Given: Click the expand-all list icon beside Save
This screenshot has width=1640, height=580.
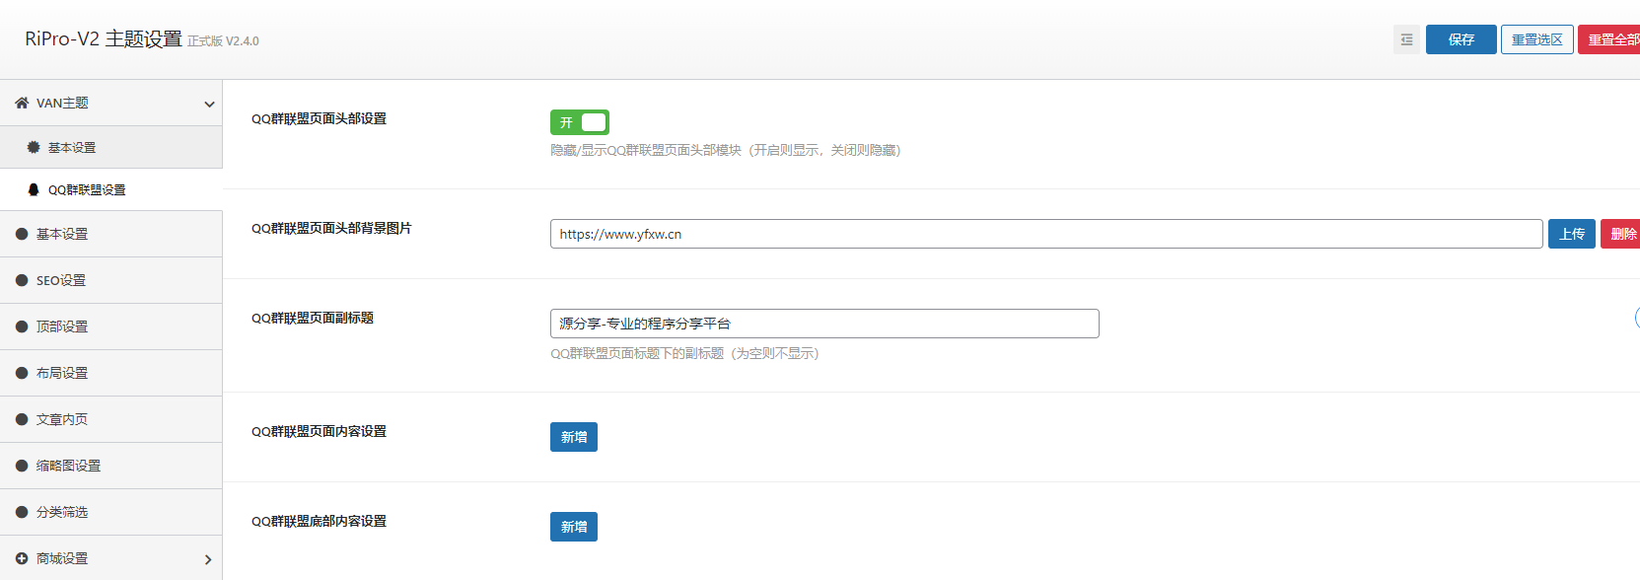Looking at the screenshot, I should (x=1406, y=39).
